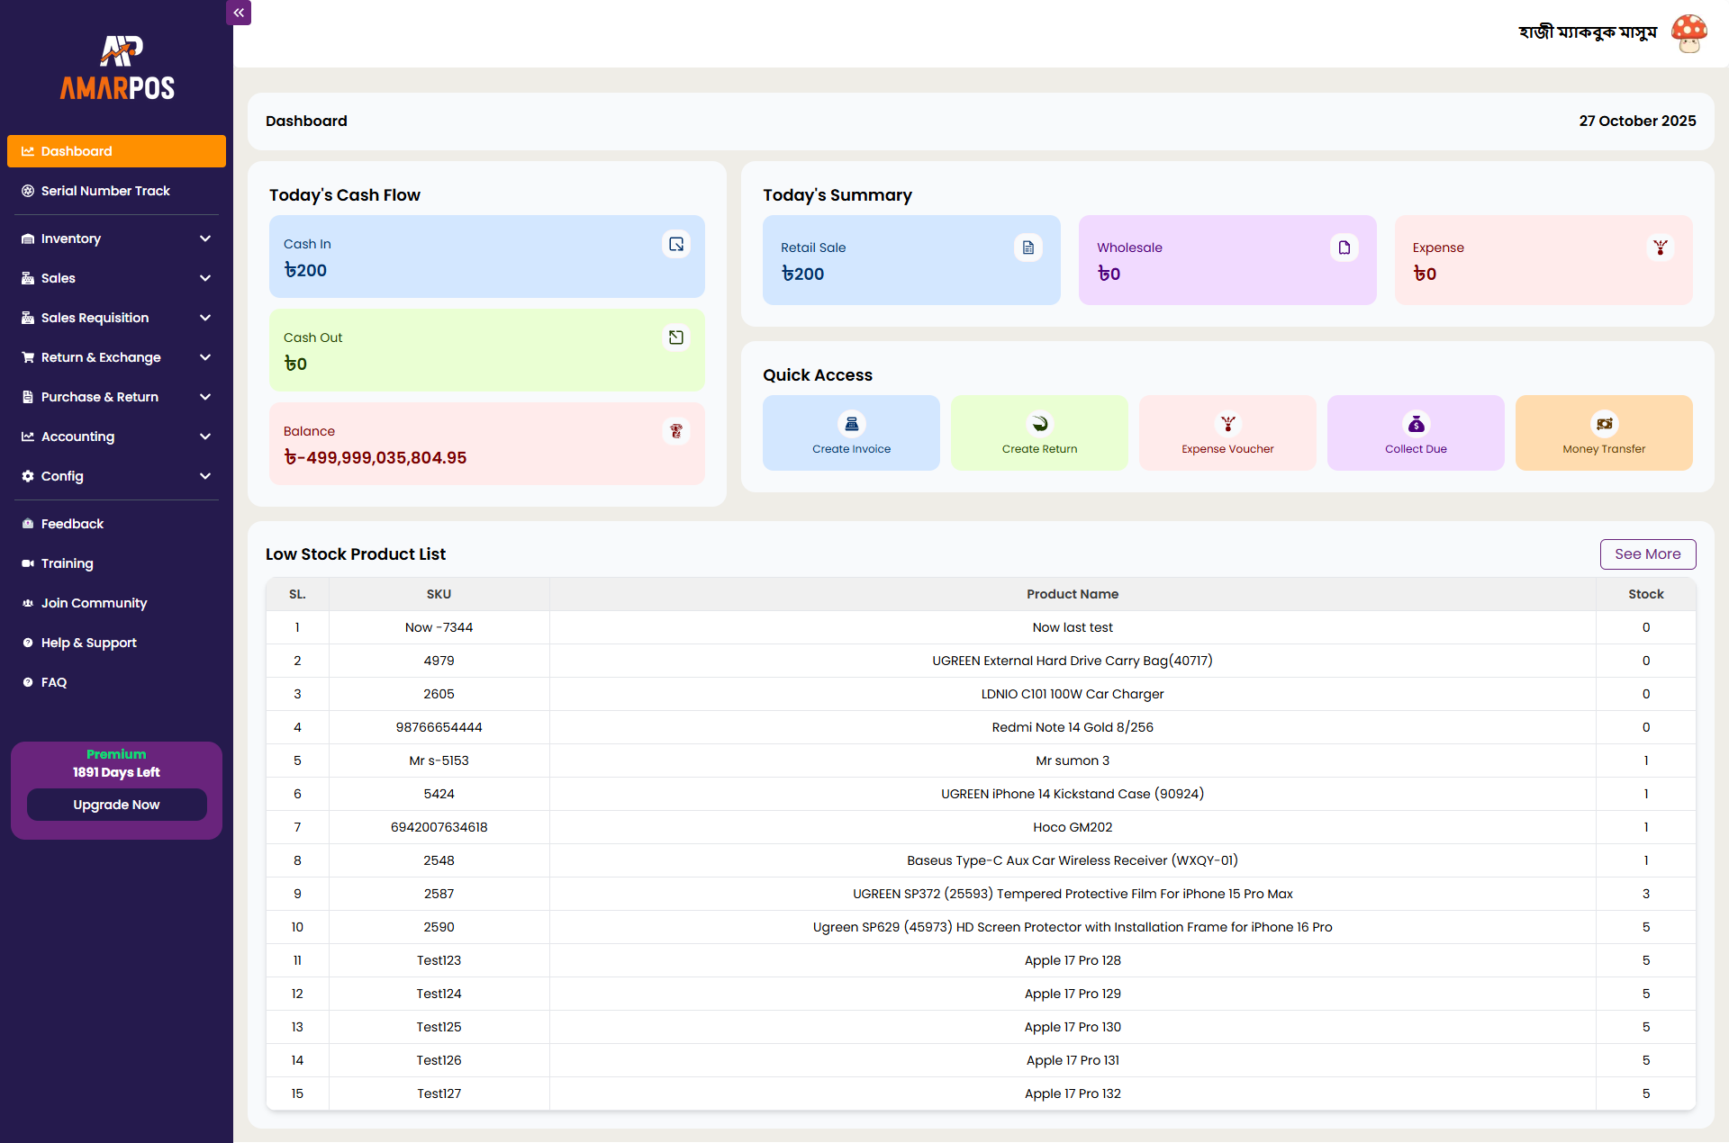Click the See More button
The width and height of the screenshot is (1729, 1143).
1648,554
